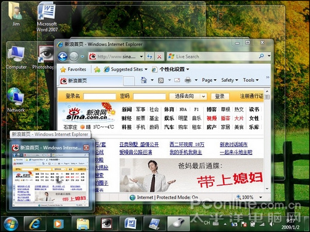
Task: Open search provider dropdown arrow
Action: 269,56
